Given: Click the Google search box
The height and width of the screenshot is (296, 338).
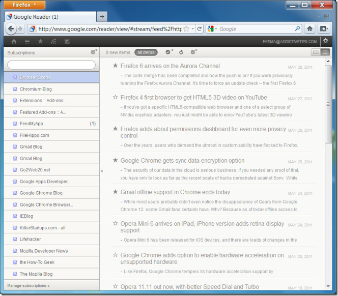Looking at the screenshot, I should 256,29.
